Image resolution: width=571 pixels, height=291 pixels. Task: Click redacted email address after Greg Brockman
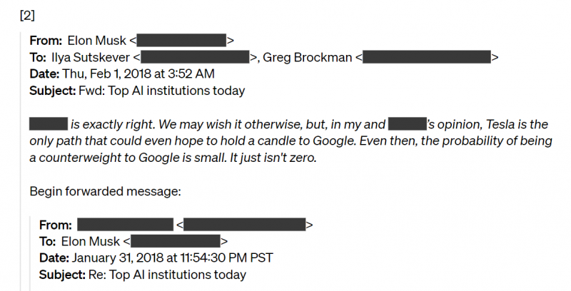426,58
